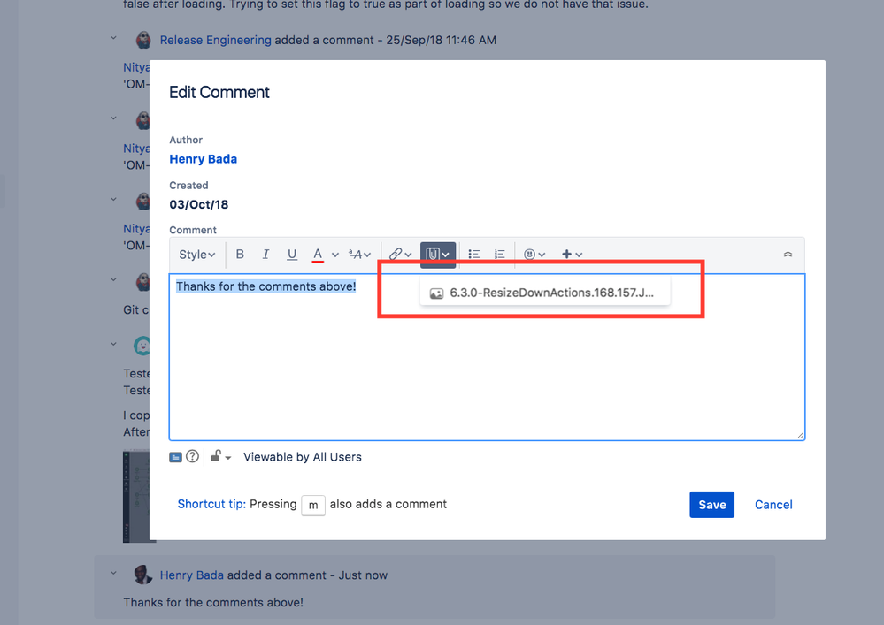This screenshot has height=625, width=884.
Task: Open the Henry Bada author link
Action: 203,159
